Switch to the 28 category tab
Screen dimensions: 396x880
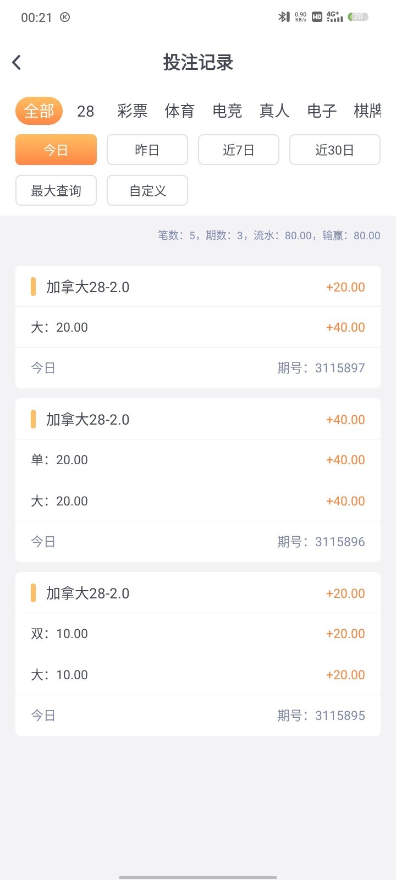point(85,112)
